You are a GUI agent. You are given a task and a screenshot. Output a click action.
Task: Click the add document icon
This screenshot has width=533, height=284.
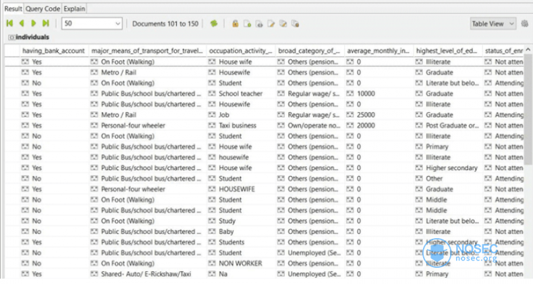coord(247,24)
